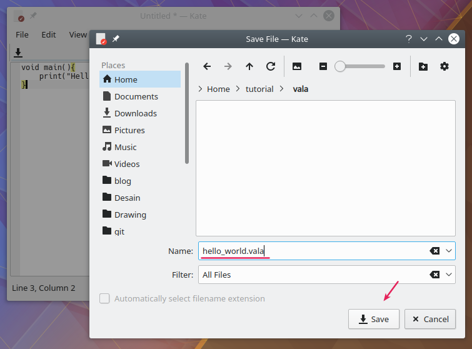Click the icon zoom slider handle
The image size is (472, 349).
pos(340,66)
